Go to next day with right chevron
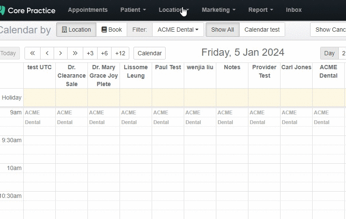 pos(60,53)
